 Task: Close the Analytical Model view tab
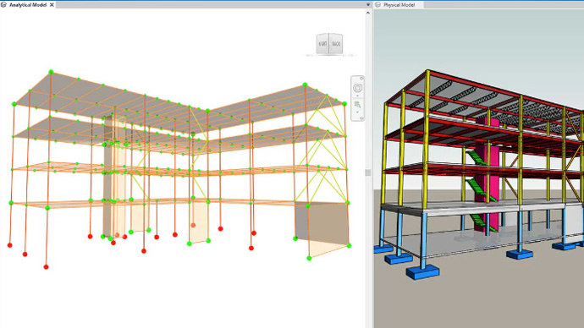coord(52,5)
